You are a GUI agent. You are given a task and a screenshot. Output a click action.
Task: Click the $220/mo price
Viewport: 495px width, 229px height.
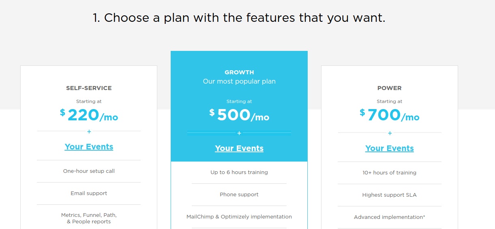coord(89,115)
